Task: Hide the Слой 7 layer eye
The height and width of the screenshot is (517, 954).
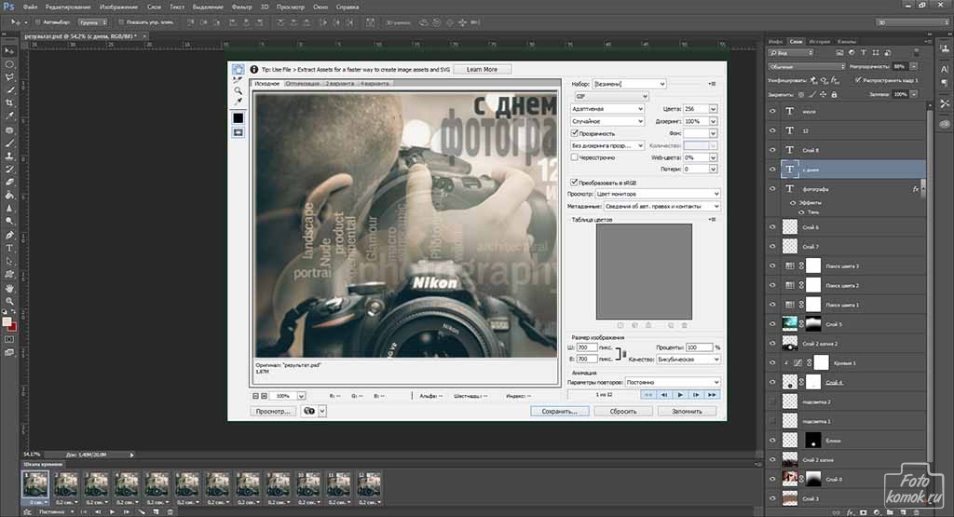Action: (x=772, y=246)
